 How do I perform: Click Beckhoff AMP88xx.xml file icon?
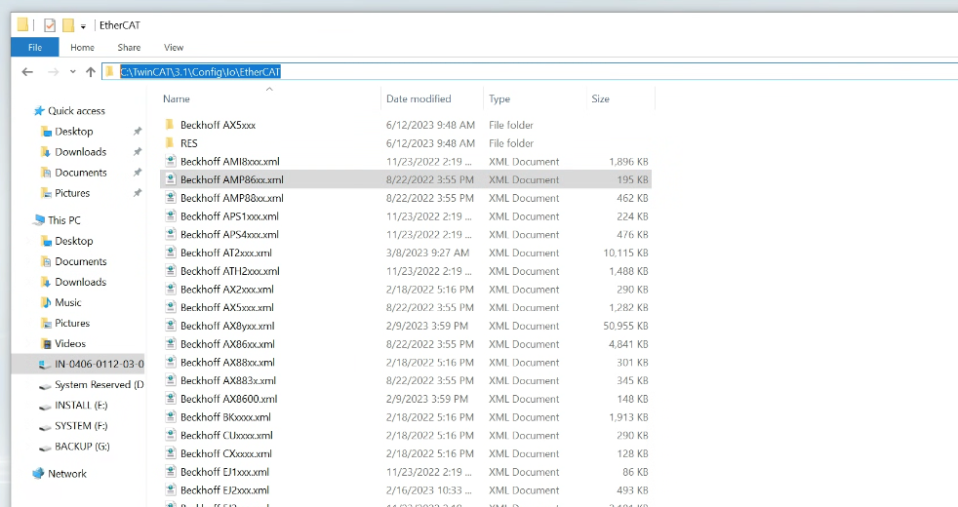171,198
